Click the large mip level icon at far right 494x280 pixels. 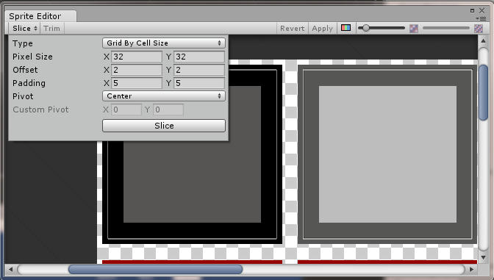click(x=479, y=29)
